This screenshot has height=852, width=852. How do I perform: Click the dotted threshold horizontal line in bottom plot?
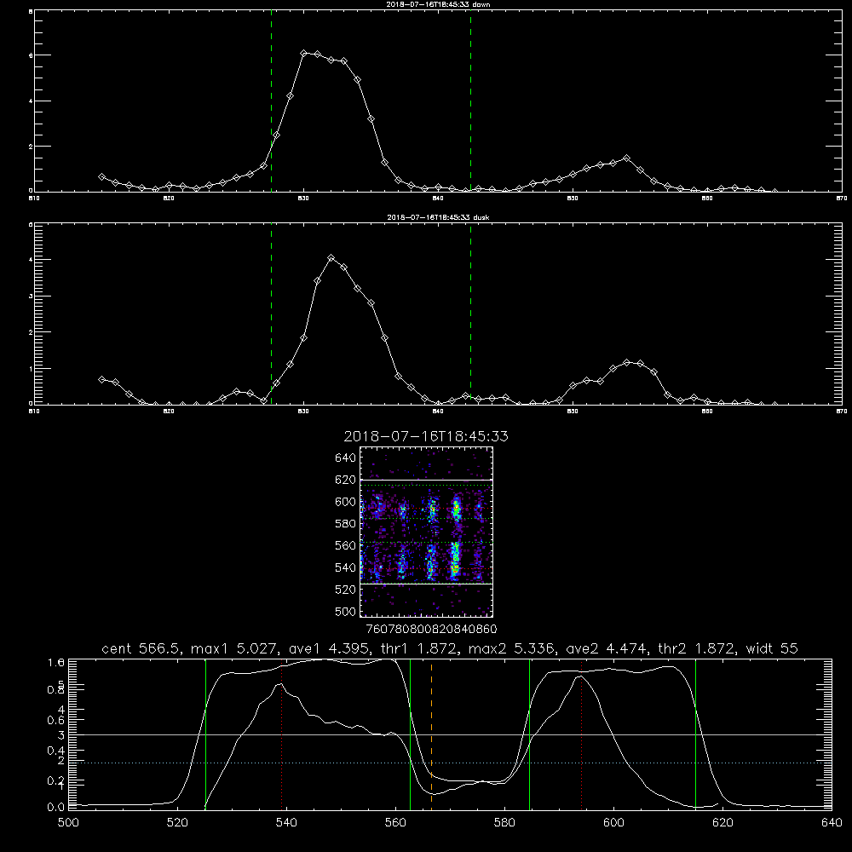click(x=450, y=763)
